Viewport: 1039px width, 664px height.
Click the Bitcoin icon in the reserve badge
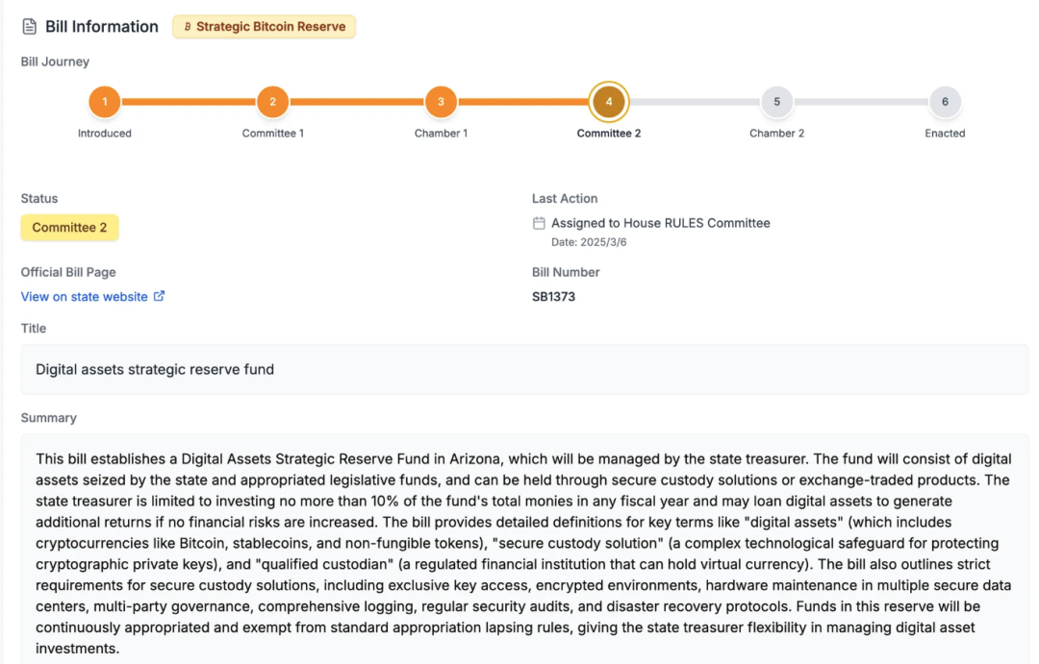click(x=188, y=27)
